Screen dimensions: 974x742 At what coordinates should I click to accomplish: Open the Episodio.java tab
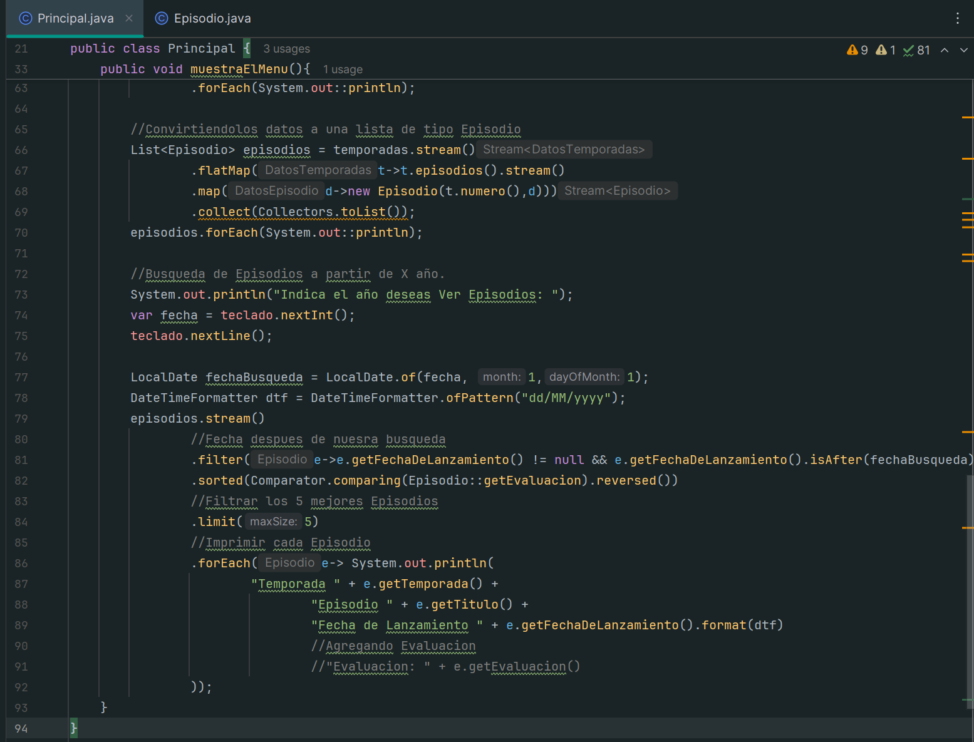[x=204, y=18]
